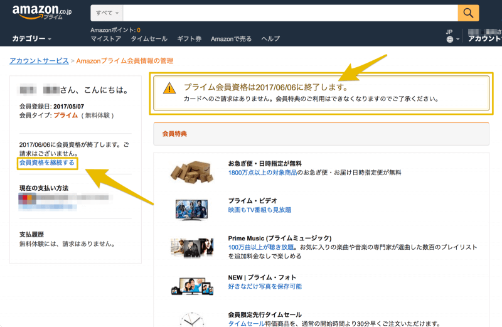This screenshot has width=502, height=327.
Task: Open ギフト券 in the navigation bar
Action: tap(190, 39)
